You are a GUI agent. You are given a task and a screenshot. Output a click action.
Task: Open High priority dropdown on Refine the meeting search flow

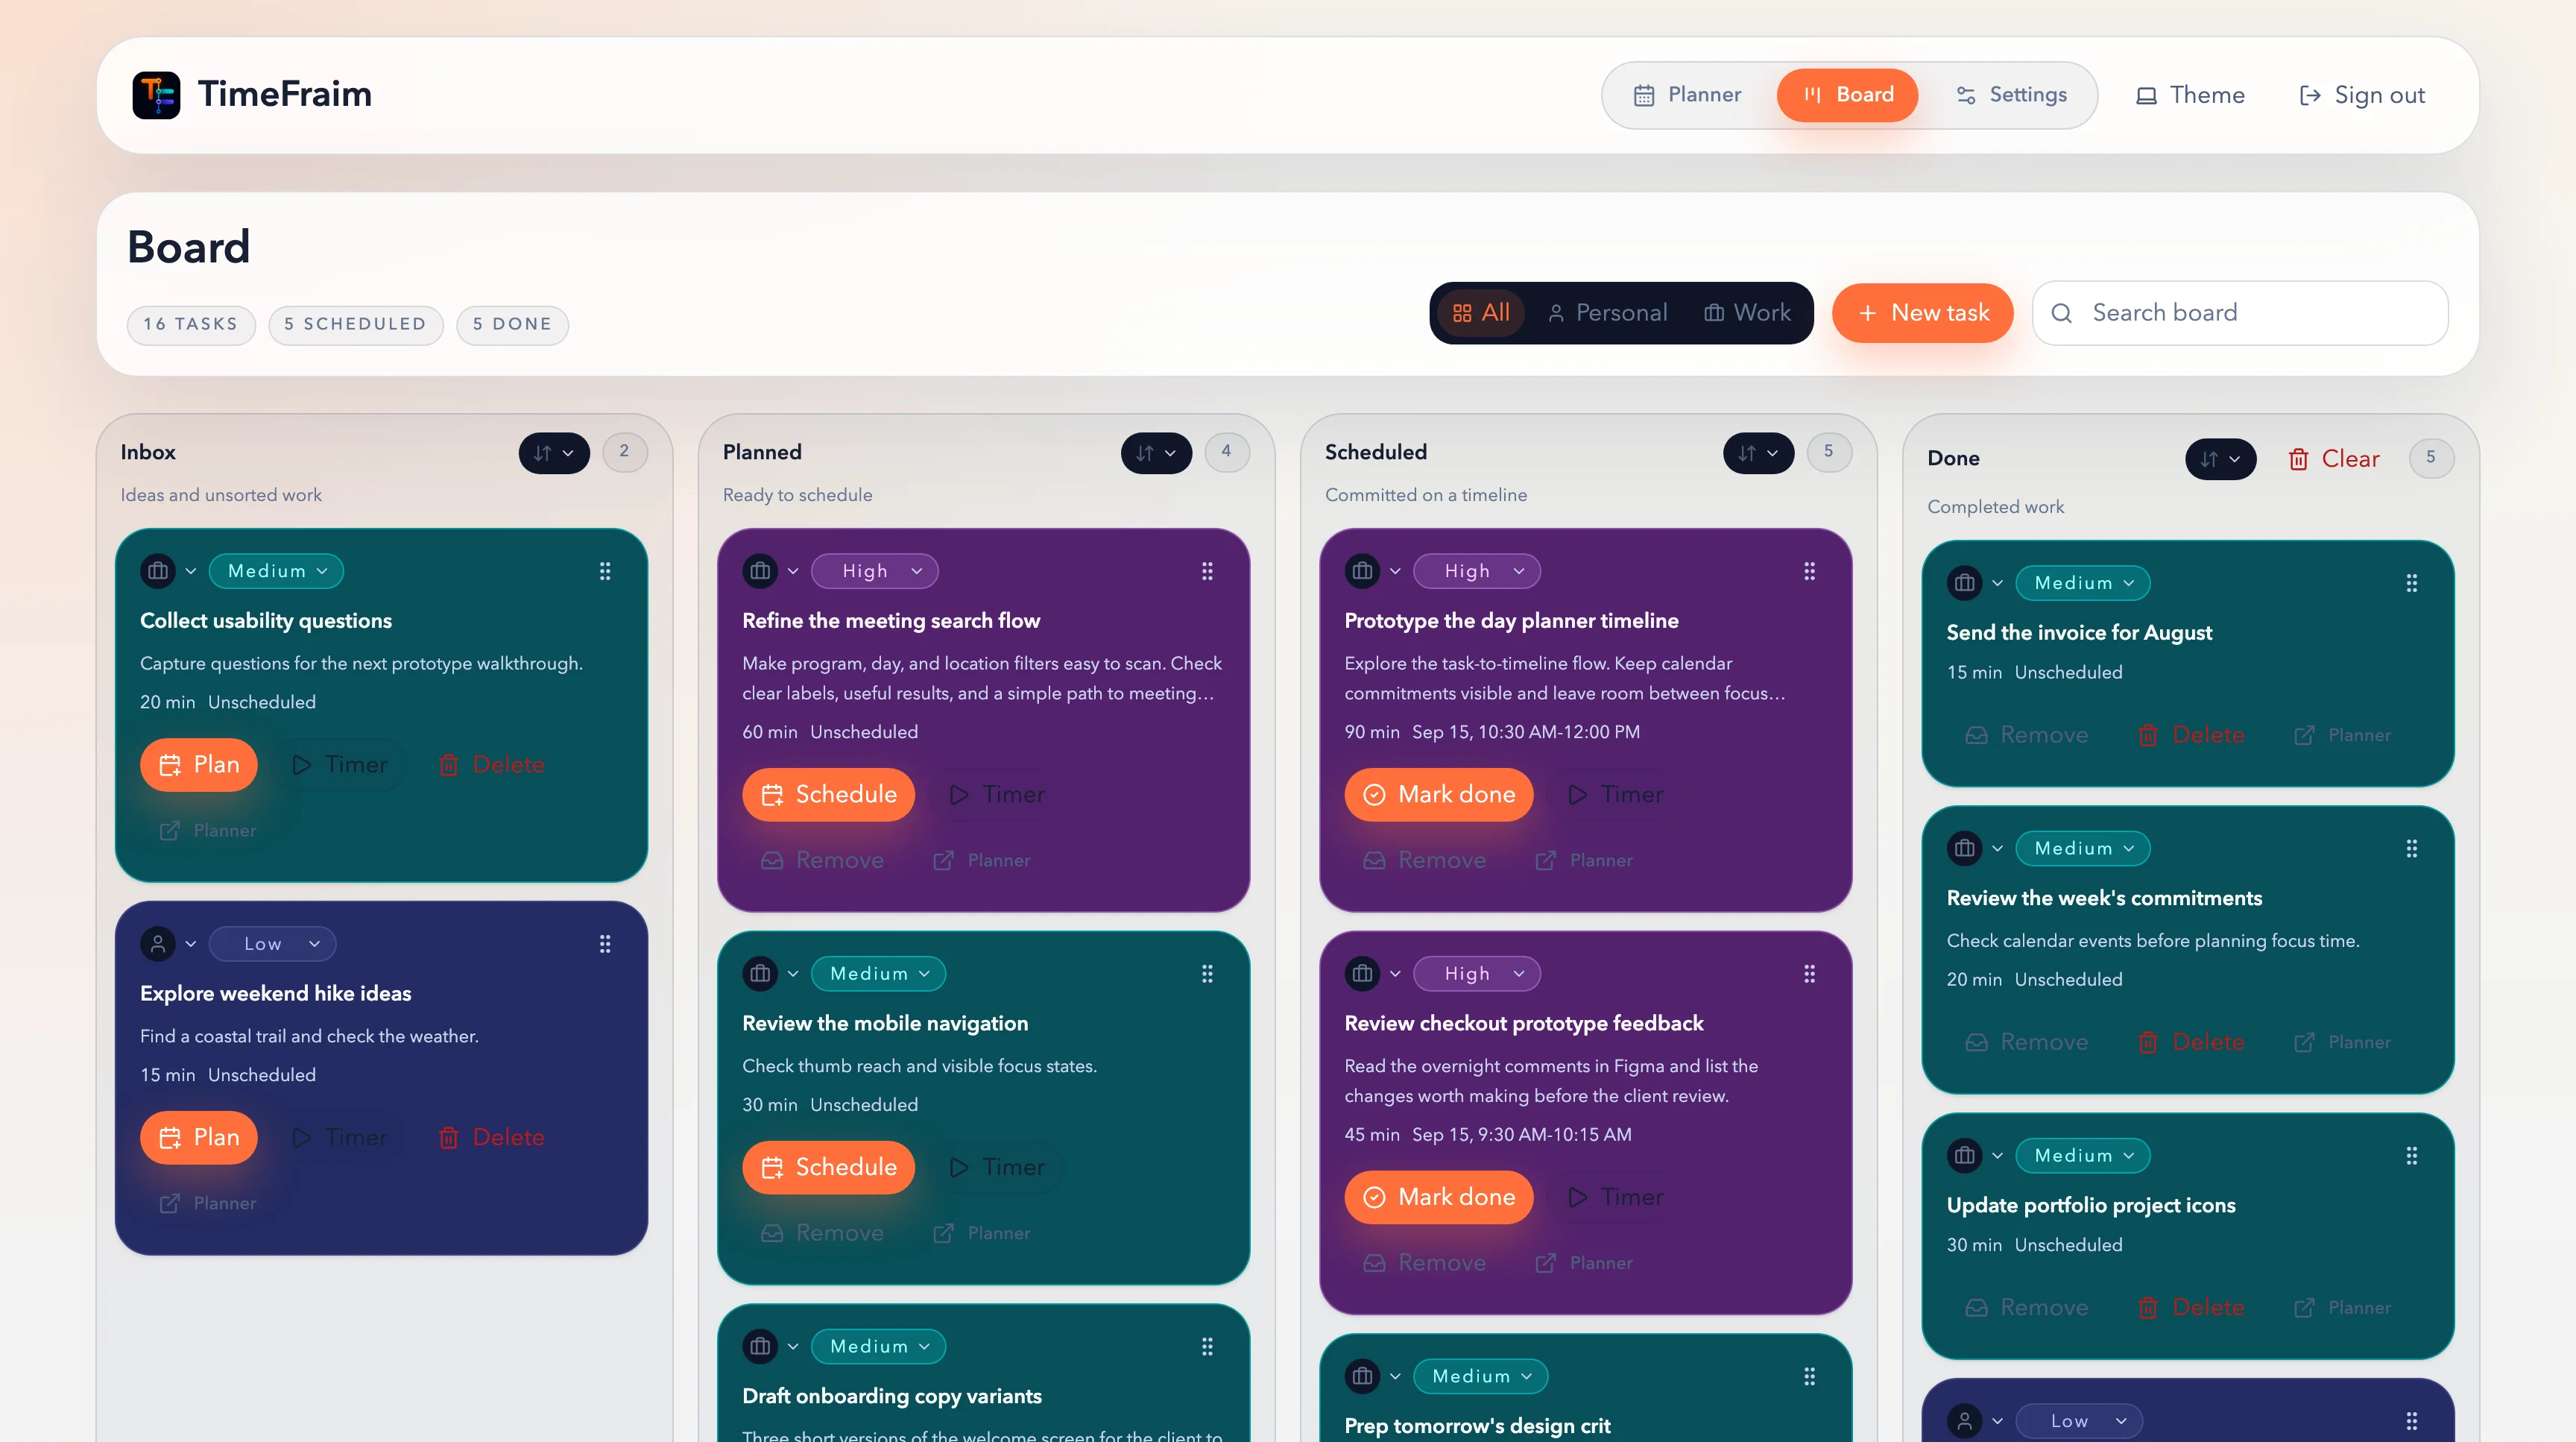pos(874,571)
